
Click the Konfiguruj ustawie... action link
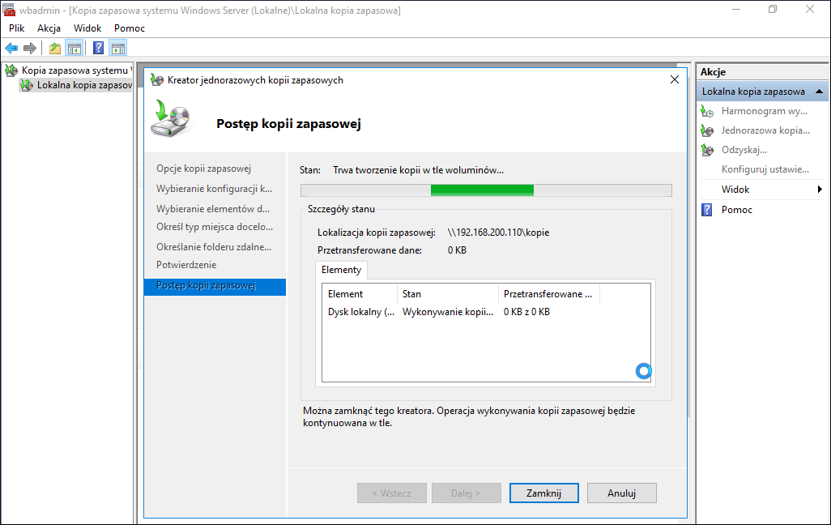765,169
